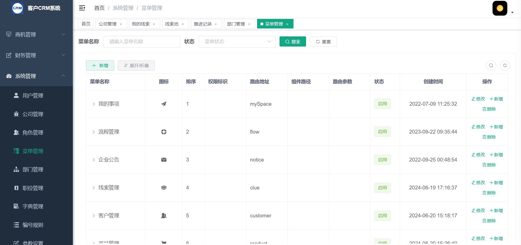Open 用户管理 in the sidebar

pyautogui.click(x=33, y=96)
